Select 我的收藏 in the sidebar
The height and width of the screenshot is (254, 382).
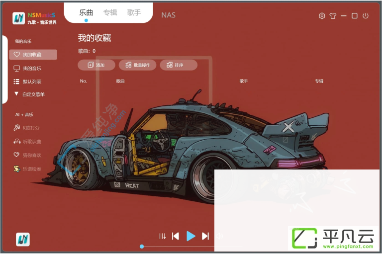click(33, 55)
